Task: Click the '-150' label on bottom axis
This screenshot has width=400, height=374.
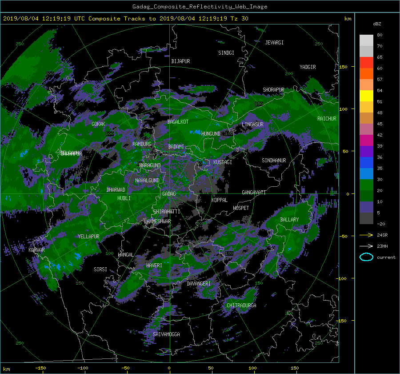Action: [x=40, y=368]
